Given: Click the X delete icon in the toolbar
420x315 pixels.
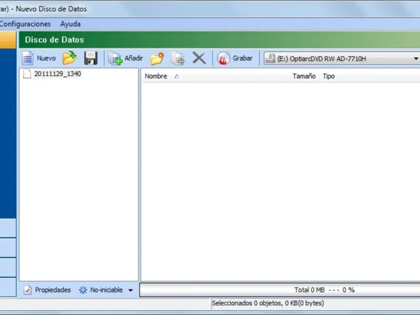Looking at the screenshot, I should pyautogui.click(x=199, y=58).
